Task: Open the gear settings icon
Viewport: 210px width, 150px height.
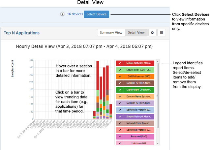Action: click(x=152, y=33)
